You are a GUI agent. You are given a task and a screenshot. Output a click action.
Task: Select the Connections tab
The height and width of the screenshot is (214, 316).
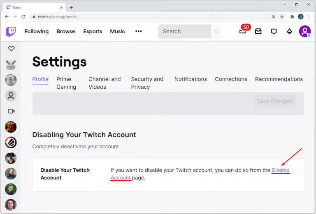(231, 79)
